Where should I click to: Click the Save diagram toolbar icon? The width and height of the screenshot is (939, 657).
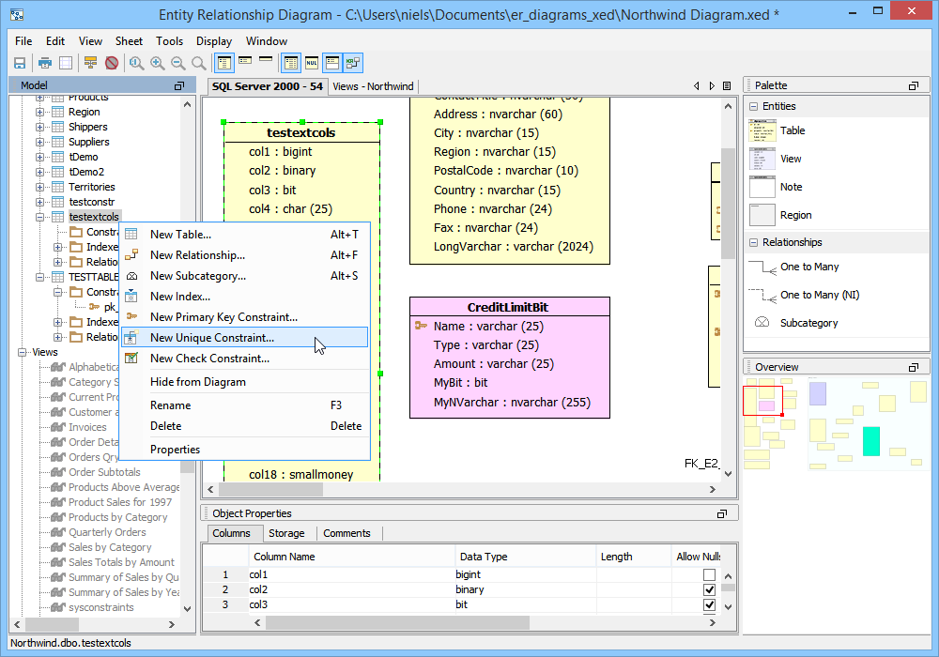pos(19,63)
